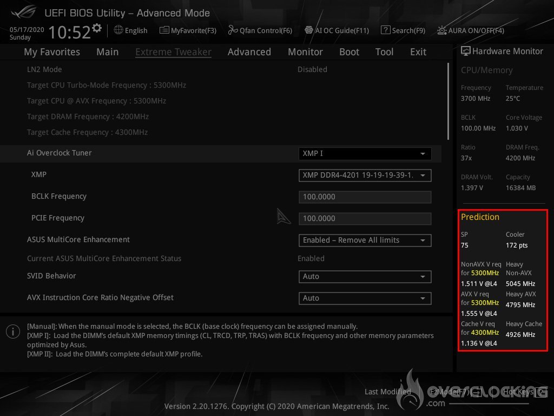Click the Hardware Monitor screen icon

(x=466, y=51)
